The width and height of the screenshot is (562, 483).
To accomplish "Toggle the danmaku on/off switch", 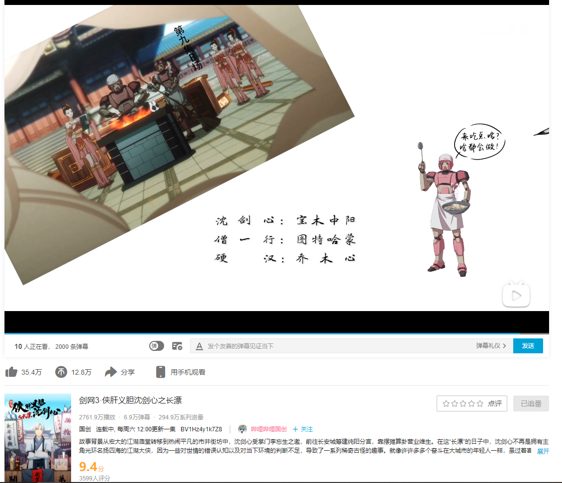I will tap(157, 346).
